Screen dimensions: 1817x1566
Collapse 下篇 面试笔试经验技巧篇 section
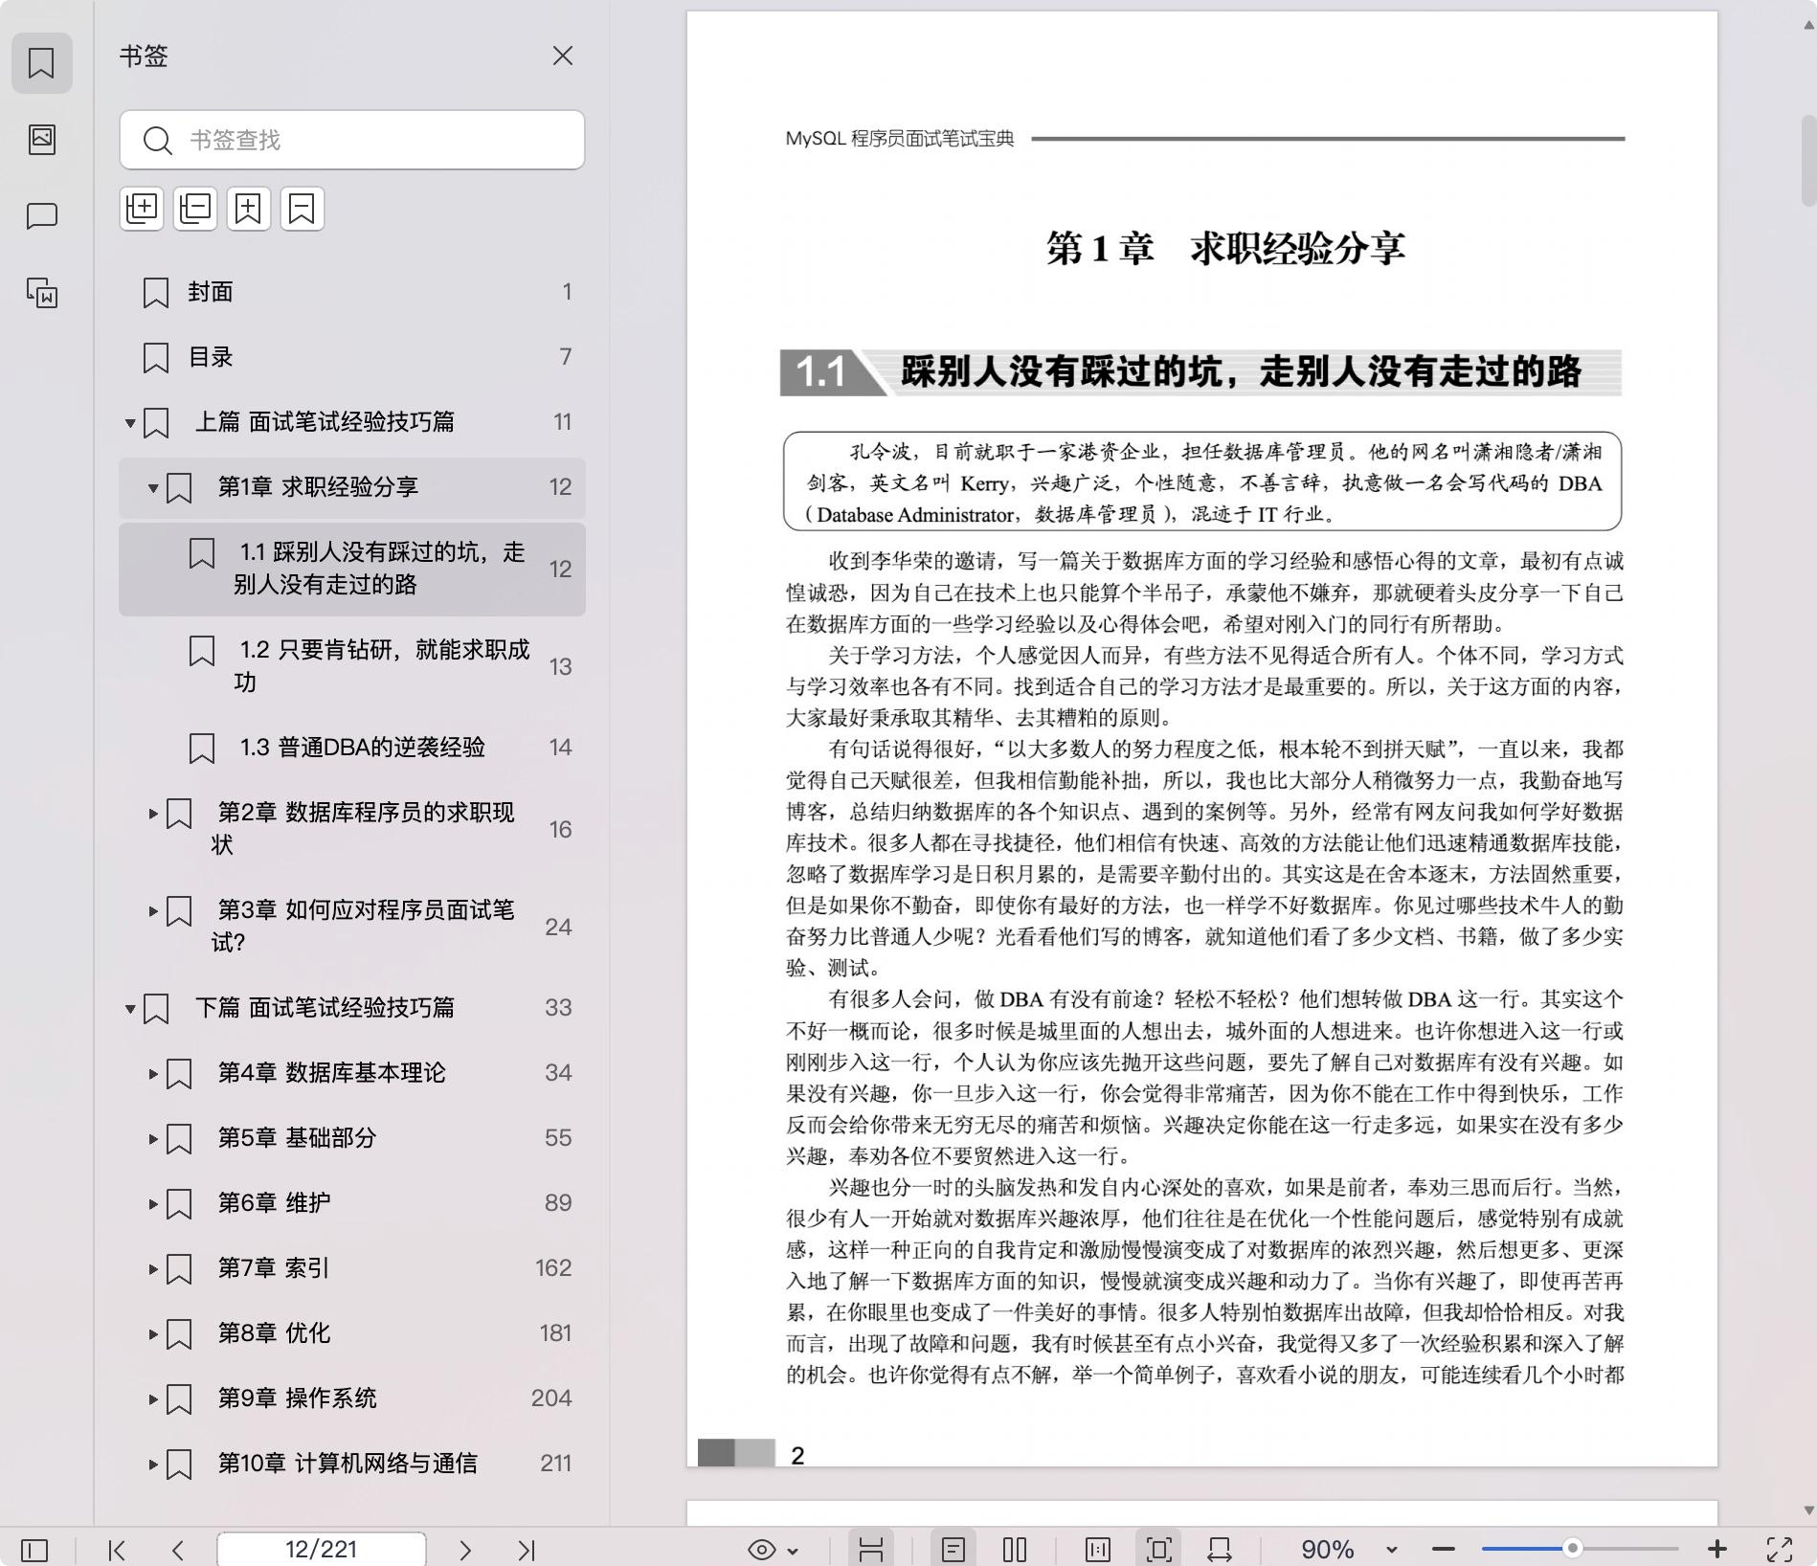click(130, 1008)
